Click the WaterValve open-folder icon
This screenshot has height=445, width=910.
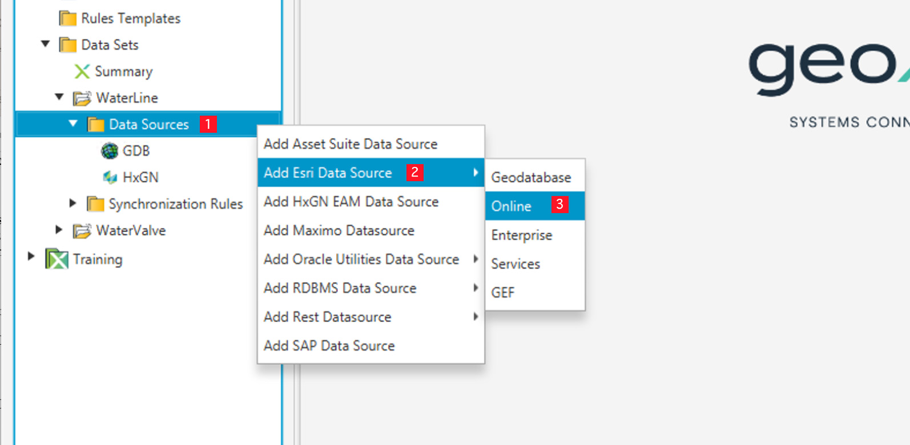pyautogui.click(x=82, y=231)
